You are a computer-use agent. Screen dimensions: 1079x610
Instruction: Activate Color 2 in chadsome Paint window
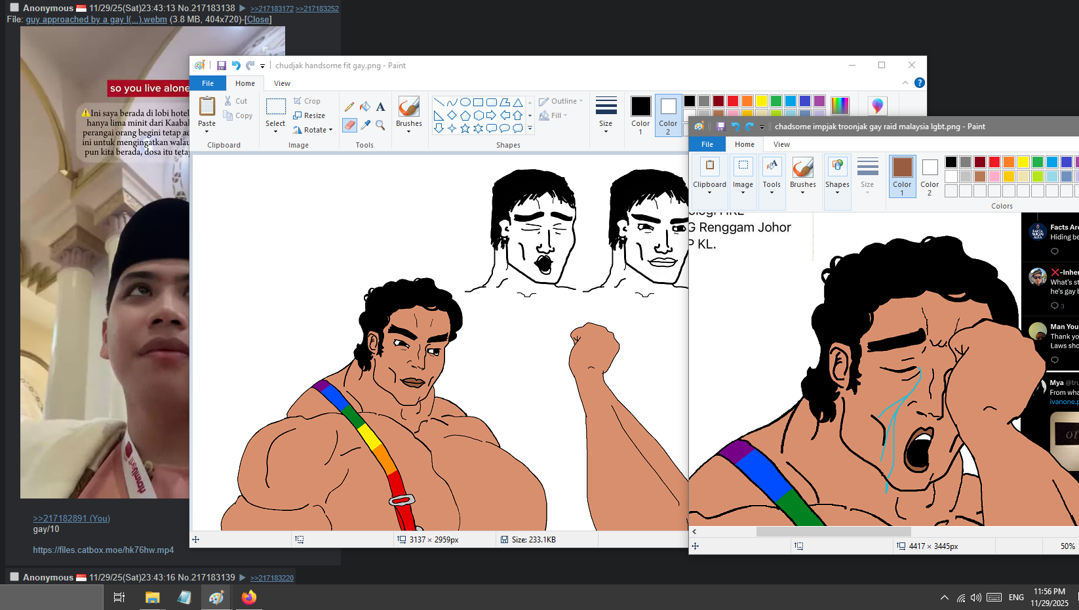(x=930, y=176)
